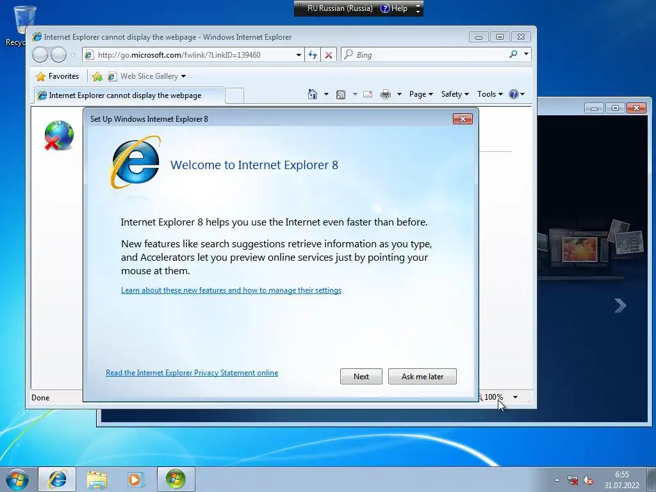Screen dimensions: 656x492
Task: Click the 100% zoom level button
Action: (493, 397)
